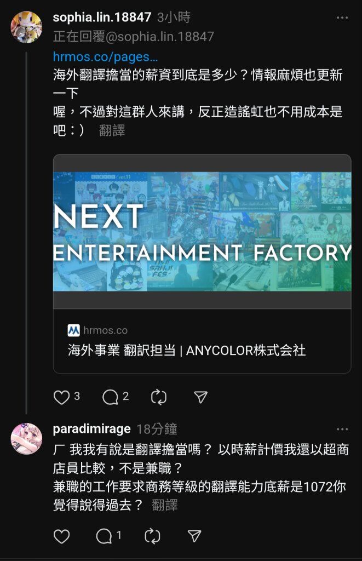
Task: Open the ANYCOLOR株式会社 link card title
Action: click(187, 350)
